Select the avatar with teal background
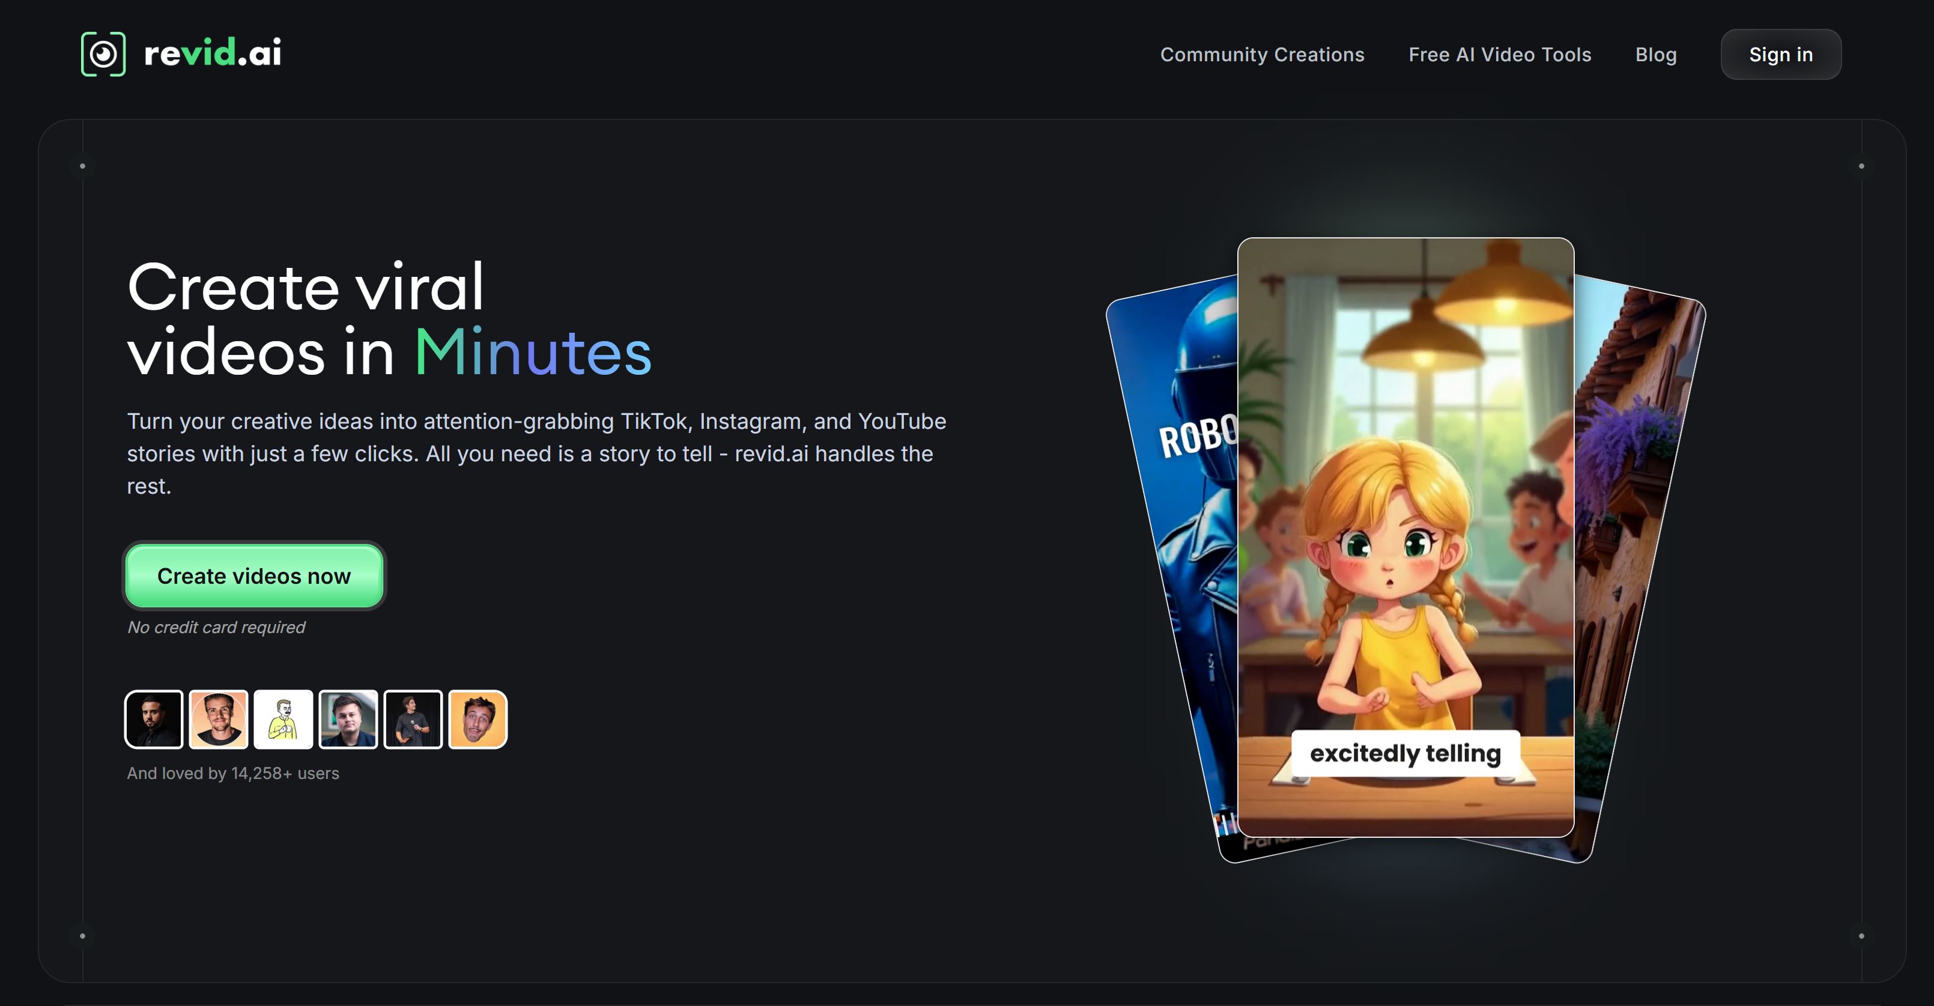1934x1006 pixels. 348,720
